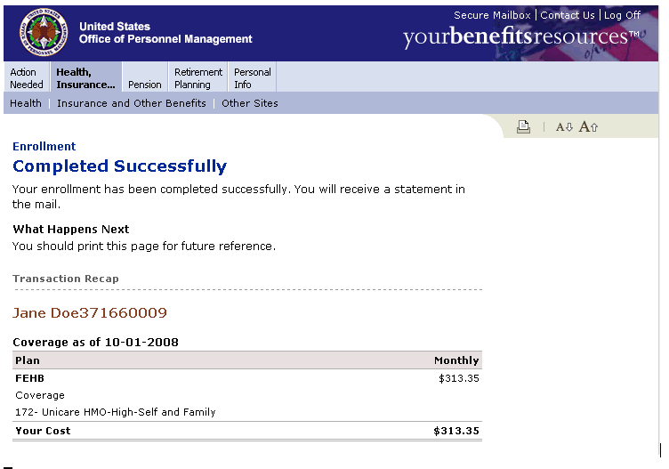Screen dimensions: 669x469
Task: Click the Log Off link
Action: click(x=623, y=15)
